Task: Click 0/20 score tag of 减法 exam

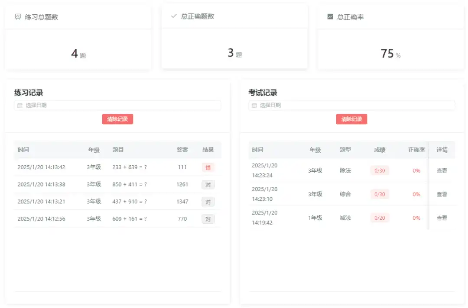Action: pos(380,218)
